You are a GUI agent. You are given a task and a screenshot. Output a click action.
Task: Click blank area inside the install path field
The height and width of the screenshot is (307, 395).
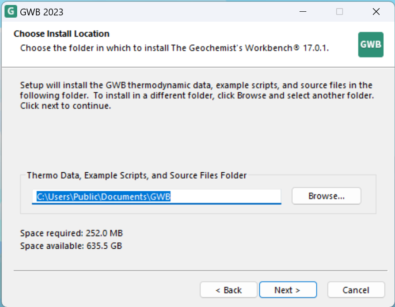point(225,197)
